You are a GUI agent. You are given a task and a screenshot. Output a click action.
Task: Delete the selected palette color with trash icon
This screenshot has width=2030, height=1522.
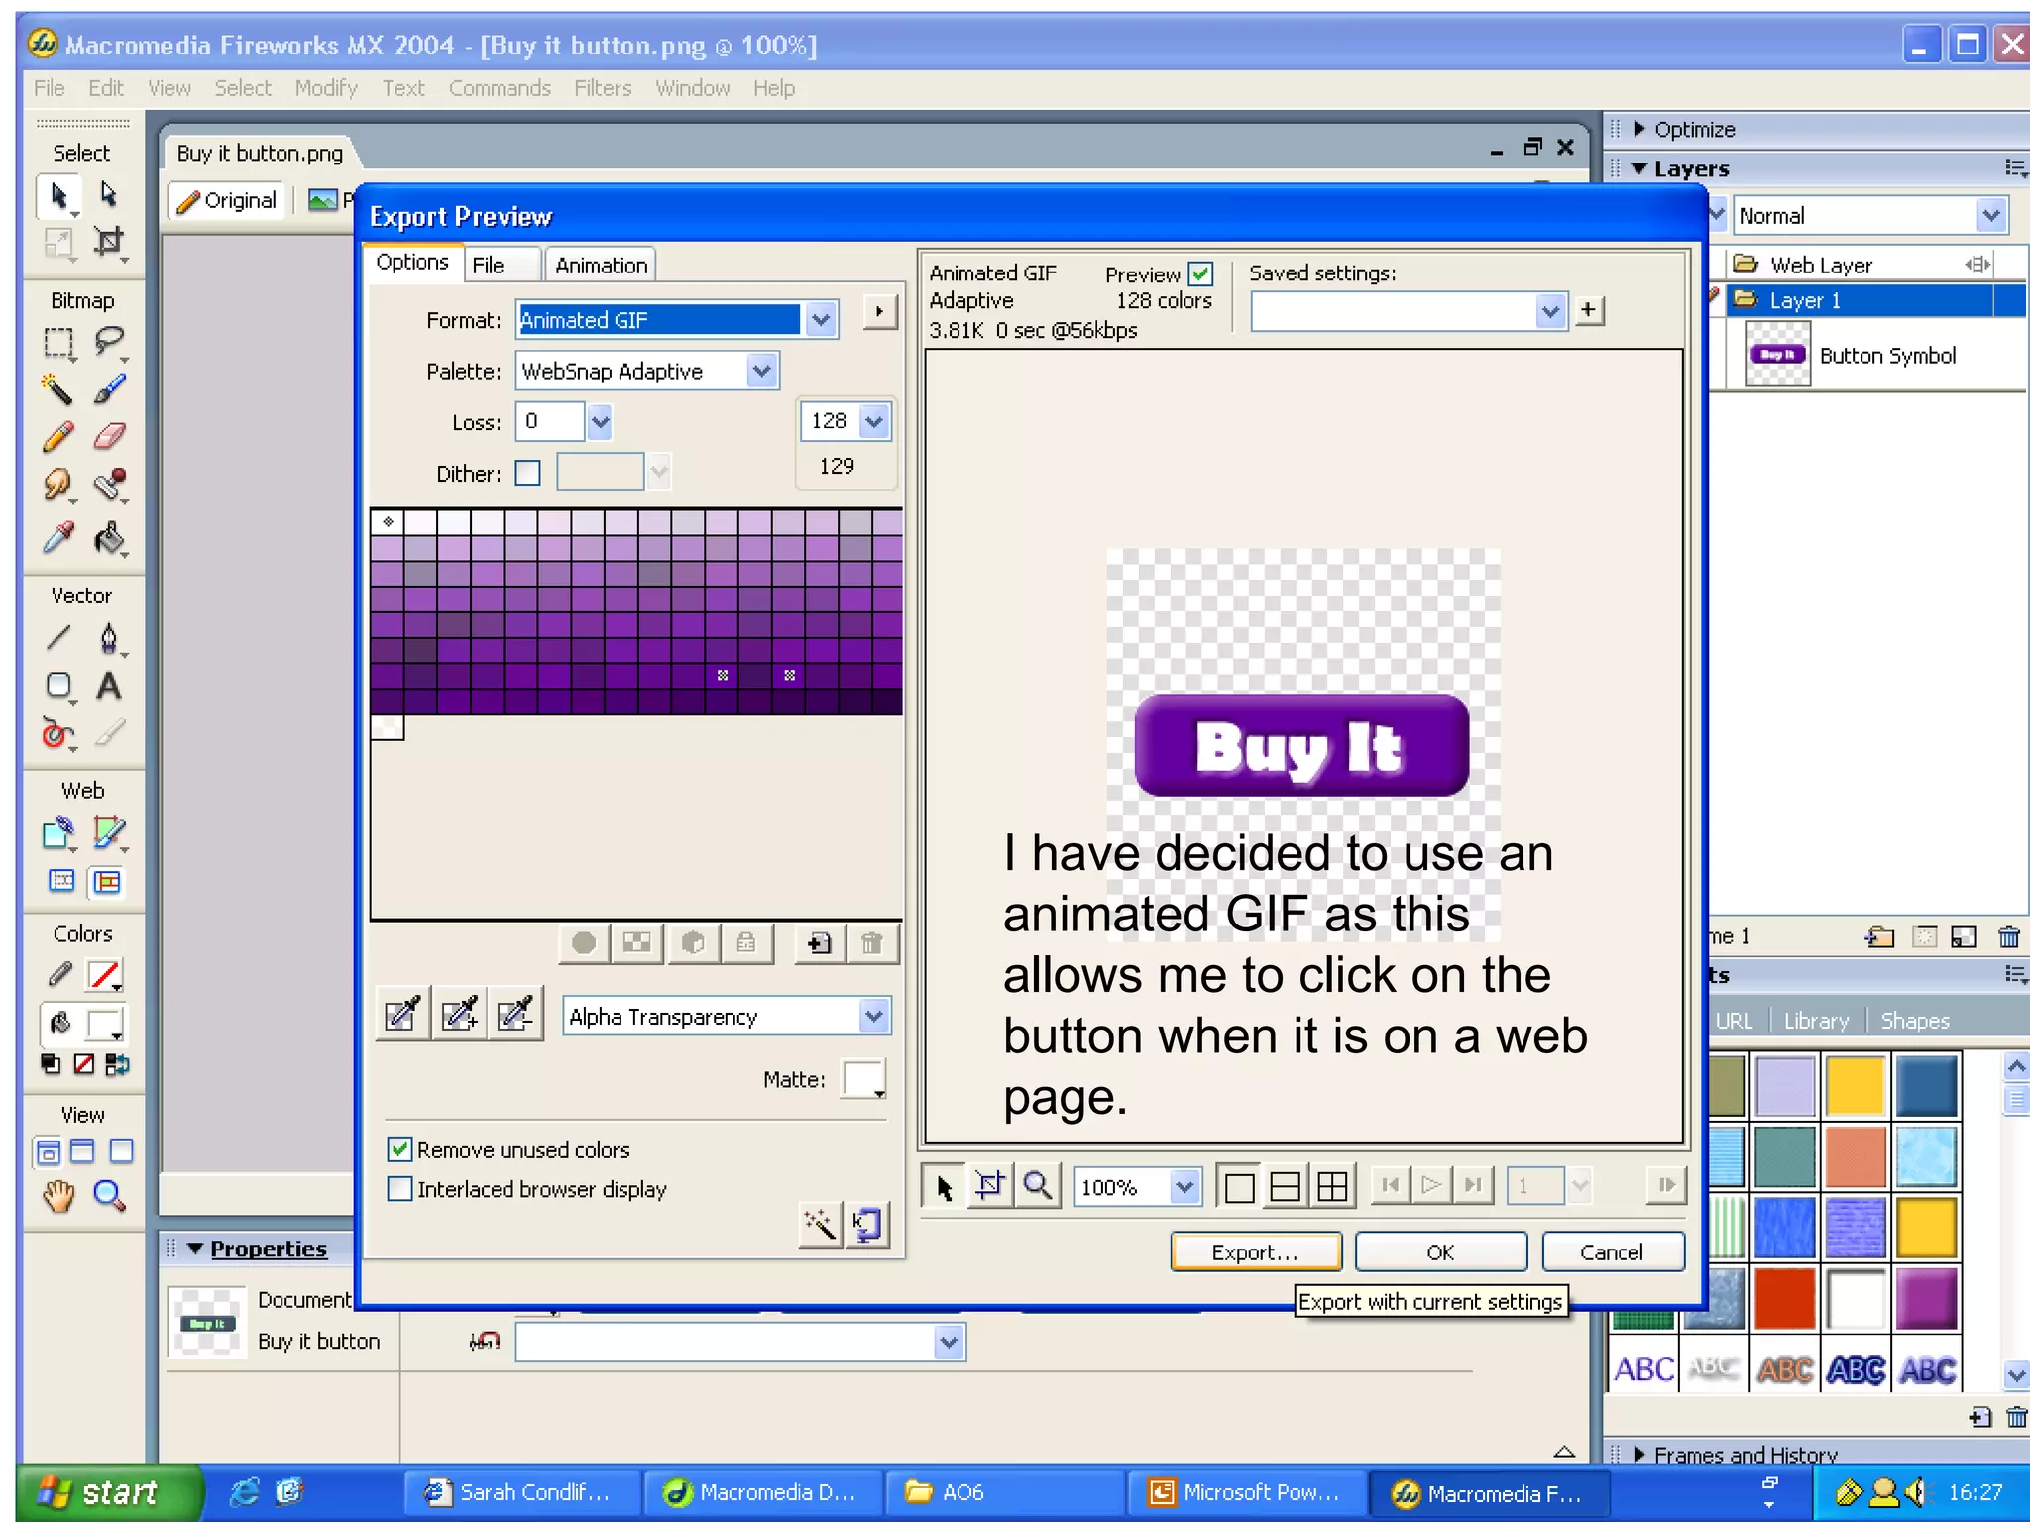pyautogui.click(x=872, y=943)
